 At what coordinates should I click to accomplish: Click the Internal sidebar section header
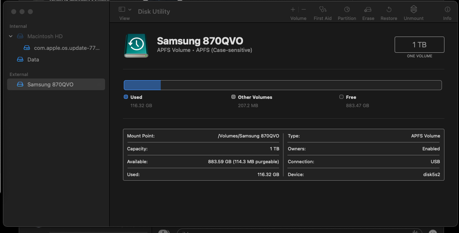[18, 26]
